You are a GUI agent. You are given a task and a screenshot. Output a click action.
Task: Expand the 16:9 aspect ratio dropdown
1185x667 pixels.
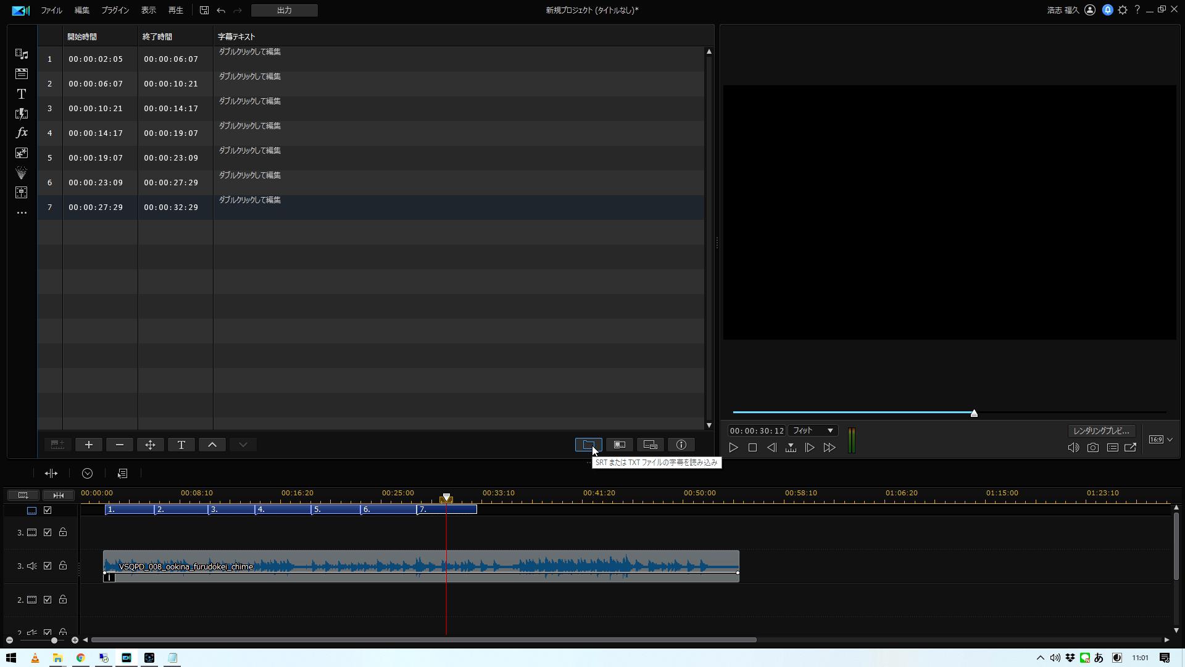coord(1170,440)
